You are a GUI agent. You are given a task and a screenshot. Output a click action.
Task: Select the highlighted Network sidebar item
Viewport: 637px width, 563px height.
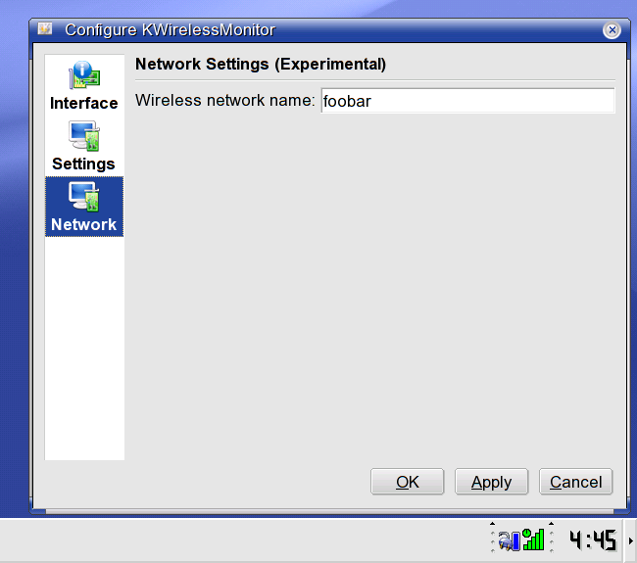84,207
